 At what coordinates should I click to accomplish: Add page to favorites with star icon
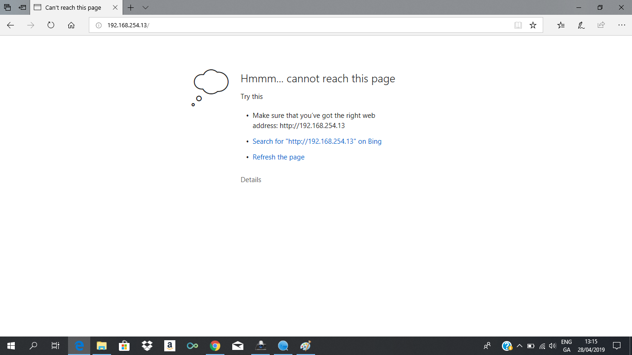point(533,25)
